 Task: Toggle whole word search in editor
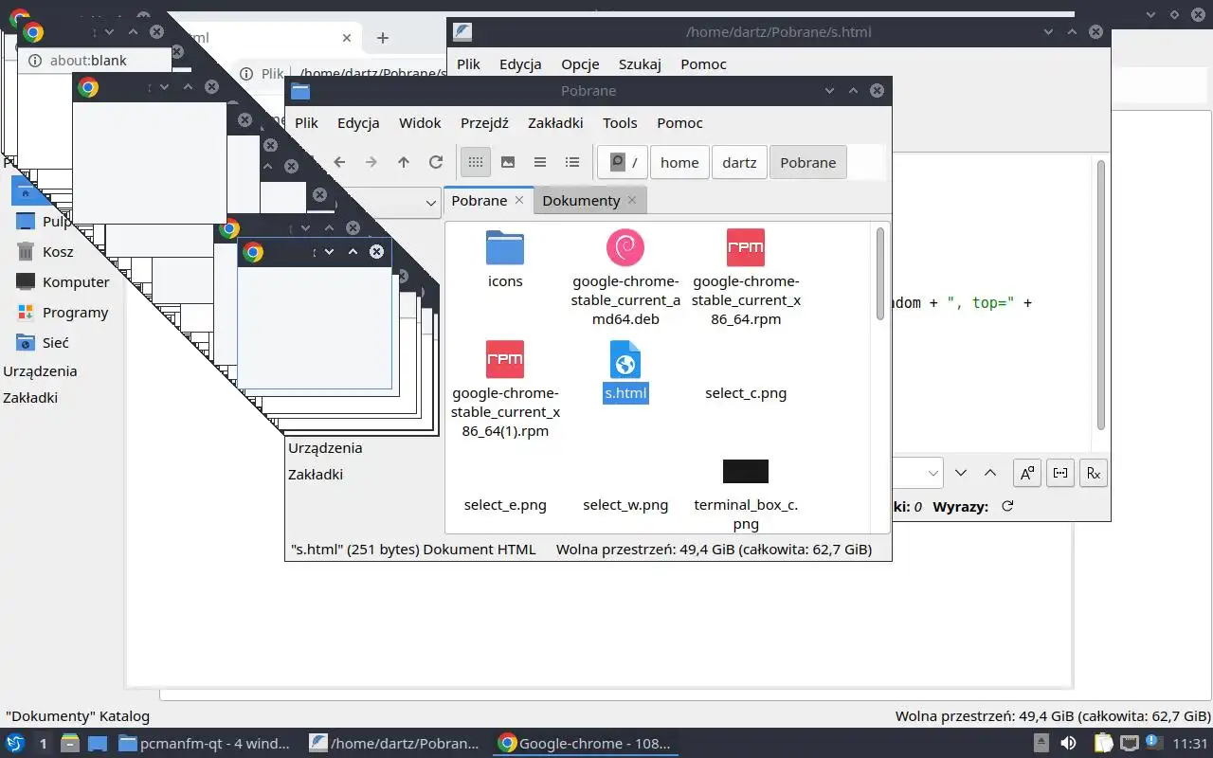coord(1060,473)
